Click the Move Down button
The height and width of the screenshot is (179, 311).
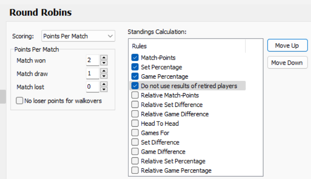click(x=287, y=63)
